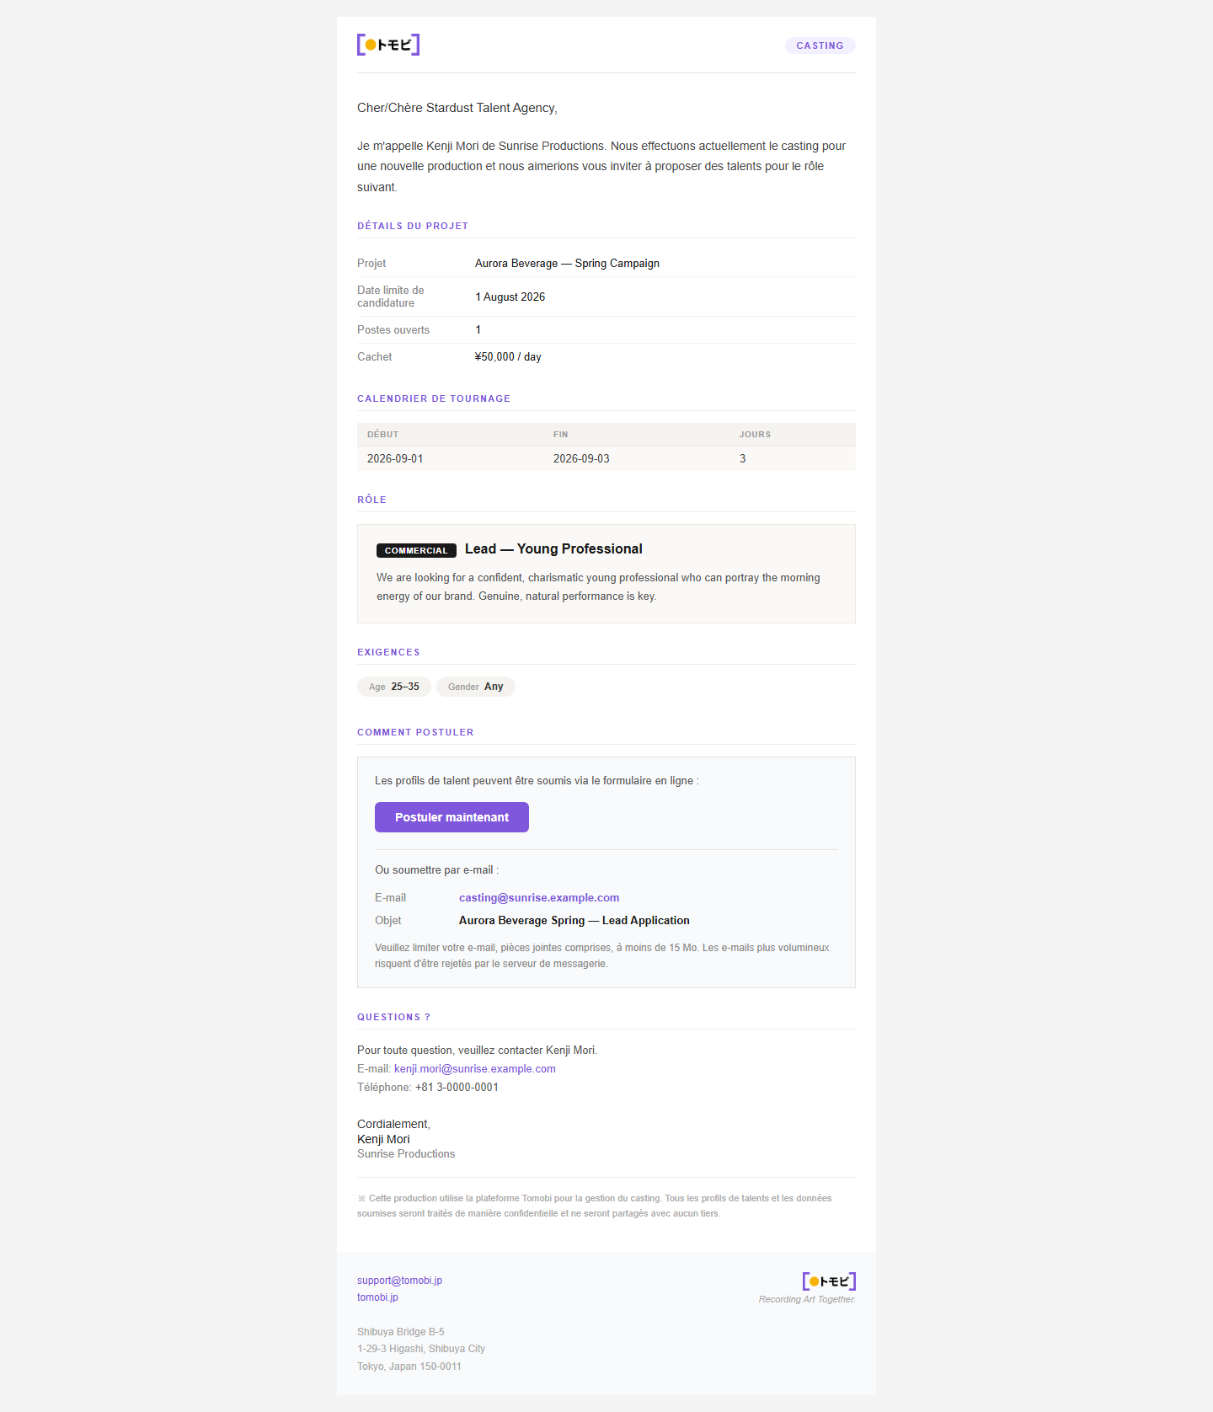The height and width of the screenshot is (1412, 1213).
Task: Open the casting@sunrise.example.com email link
Action: [539, 898]
